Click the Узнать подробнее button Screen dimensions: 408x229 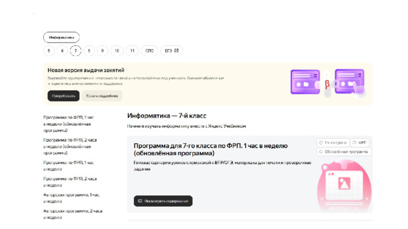tap(102, 96)
